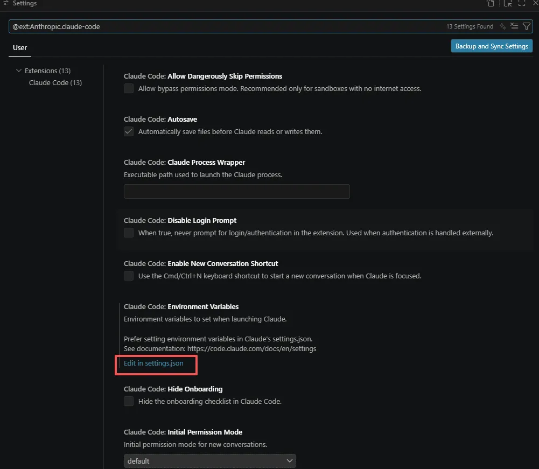Click the "Claude Process Wrapper" setting title

click(206, 162)
